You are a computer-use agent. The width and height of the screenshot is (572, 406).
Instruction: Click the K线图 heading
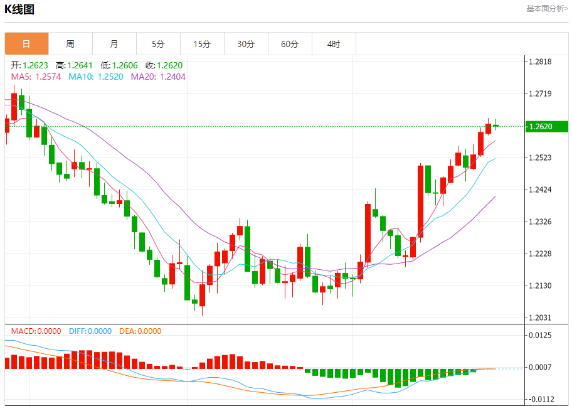pyautogui.click(x=19, y=9)
